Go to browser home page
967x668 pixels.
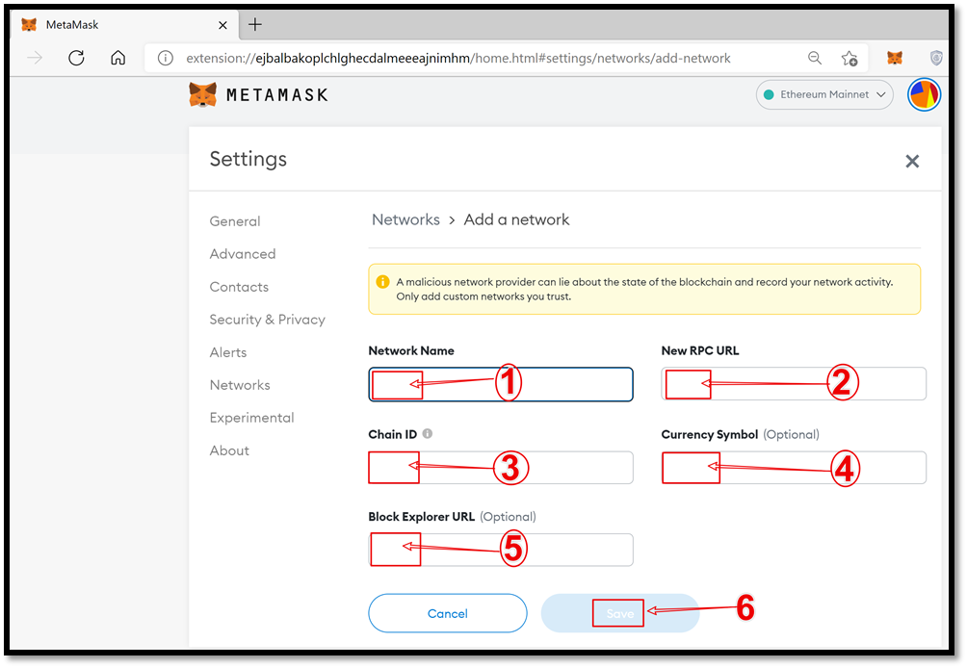(x=118, y=58)
